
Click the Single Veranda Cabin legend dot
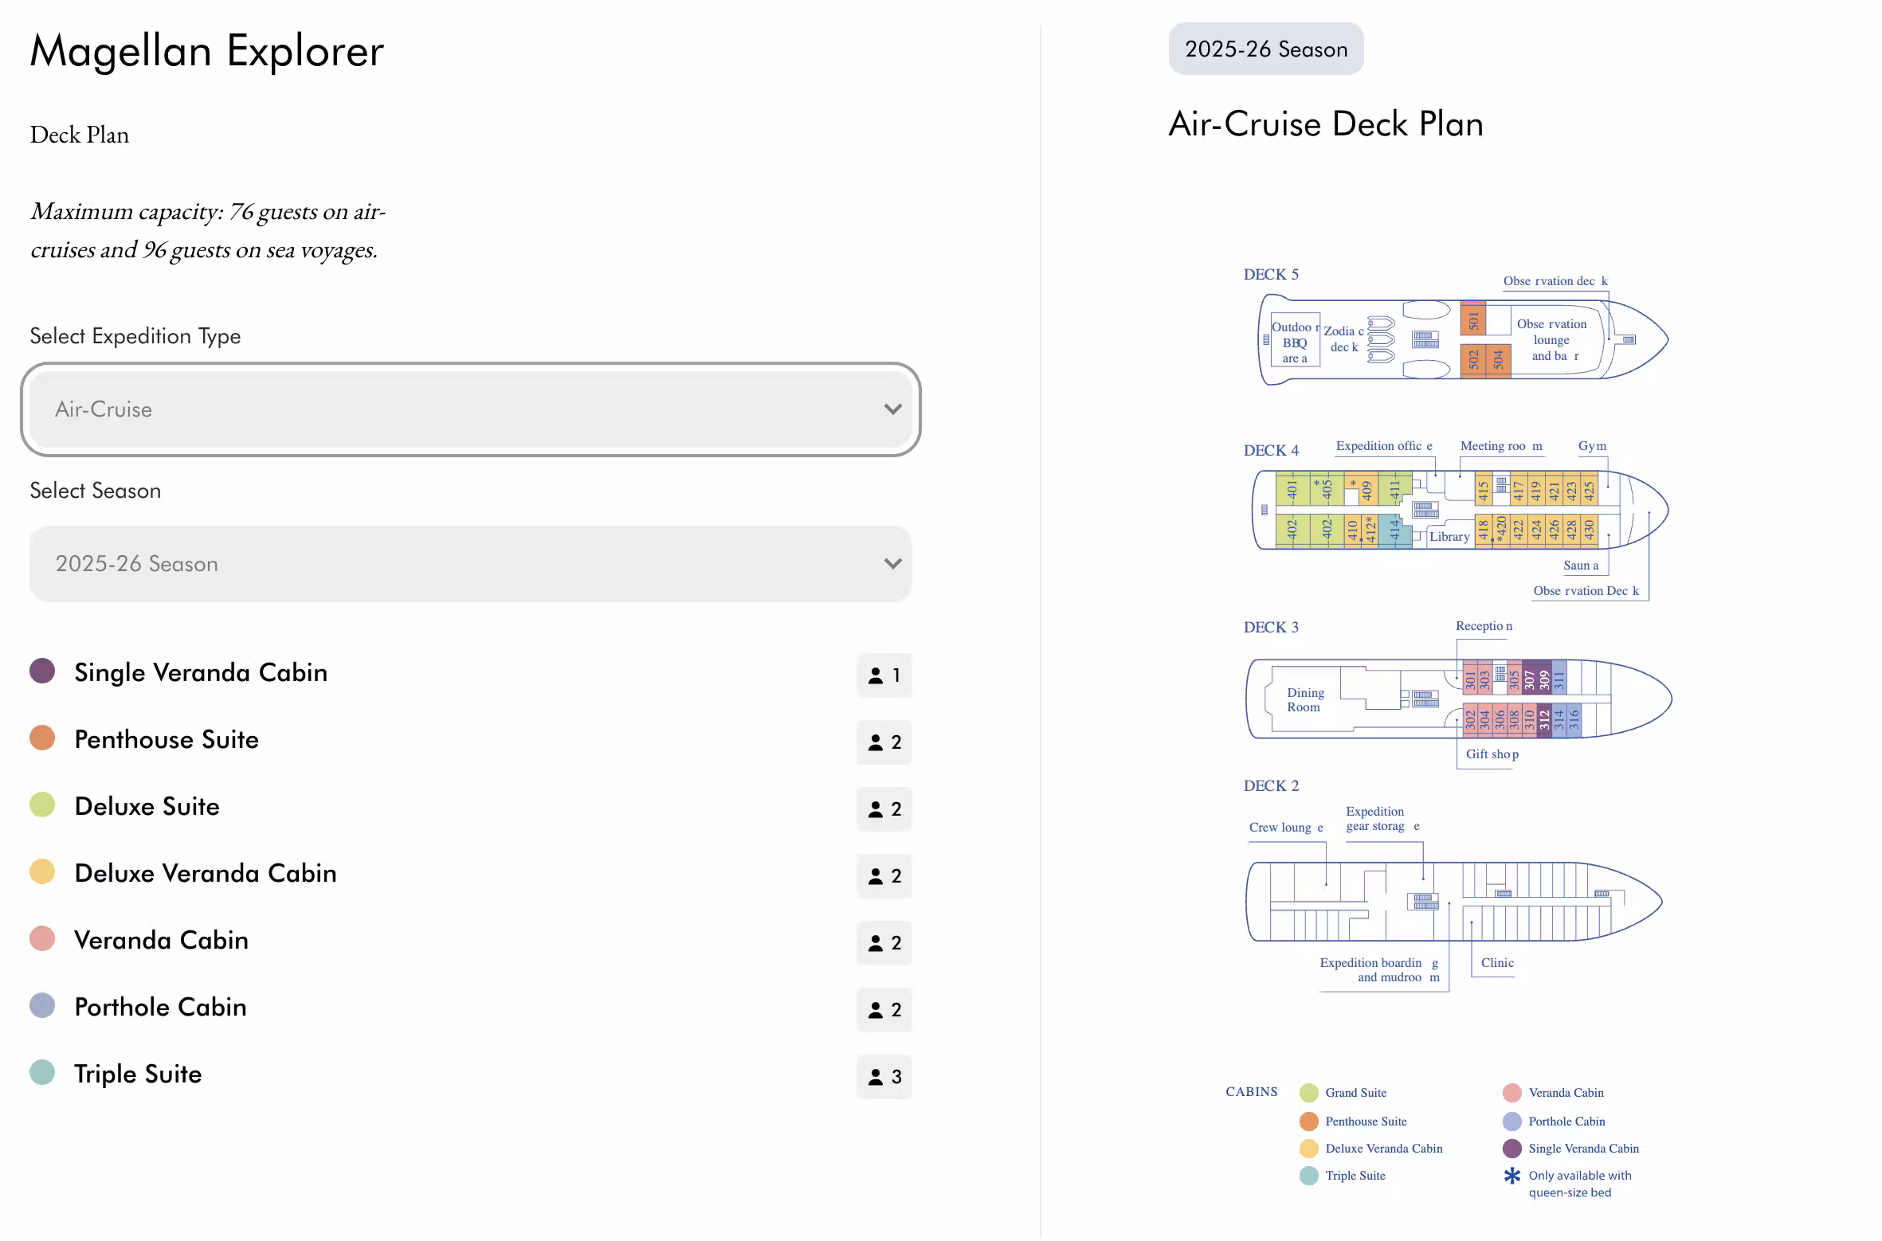[1511, 1149]
